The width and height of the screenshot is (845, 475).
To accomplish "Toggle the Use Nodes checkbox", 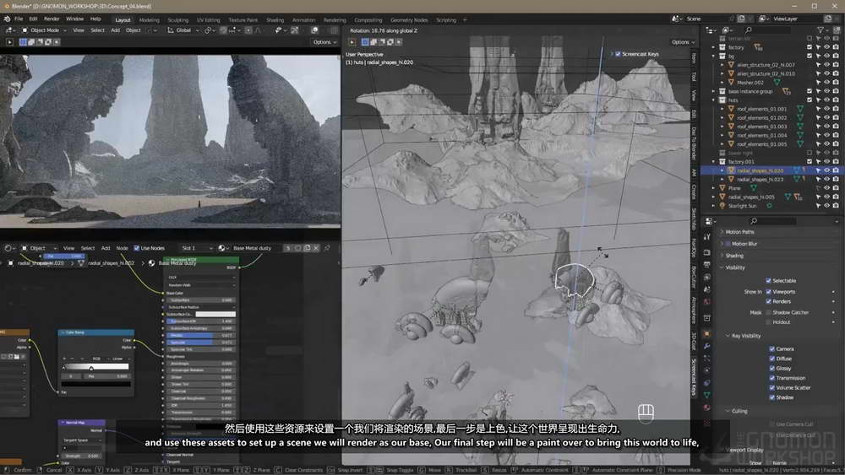I will (x=136, y=248).
